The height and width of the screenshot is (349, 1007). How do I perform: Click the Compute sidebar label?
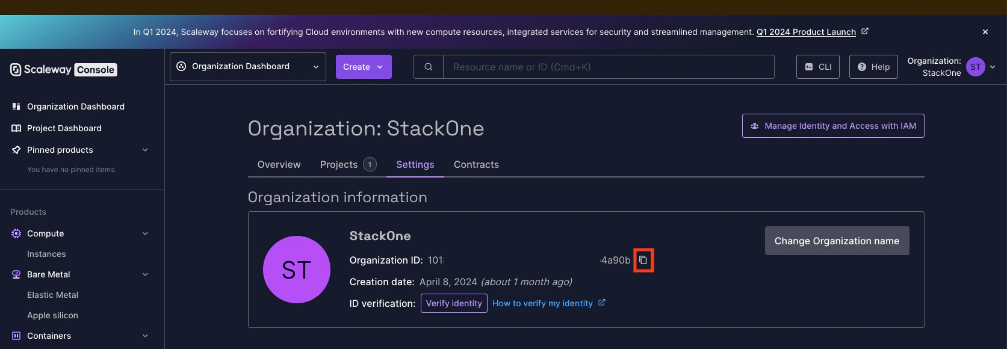pos(45,233)
